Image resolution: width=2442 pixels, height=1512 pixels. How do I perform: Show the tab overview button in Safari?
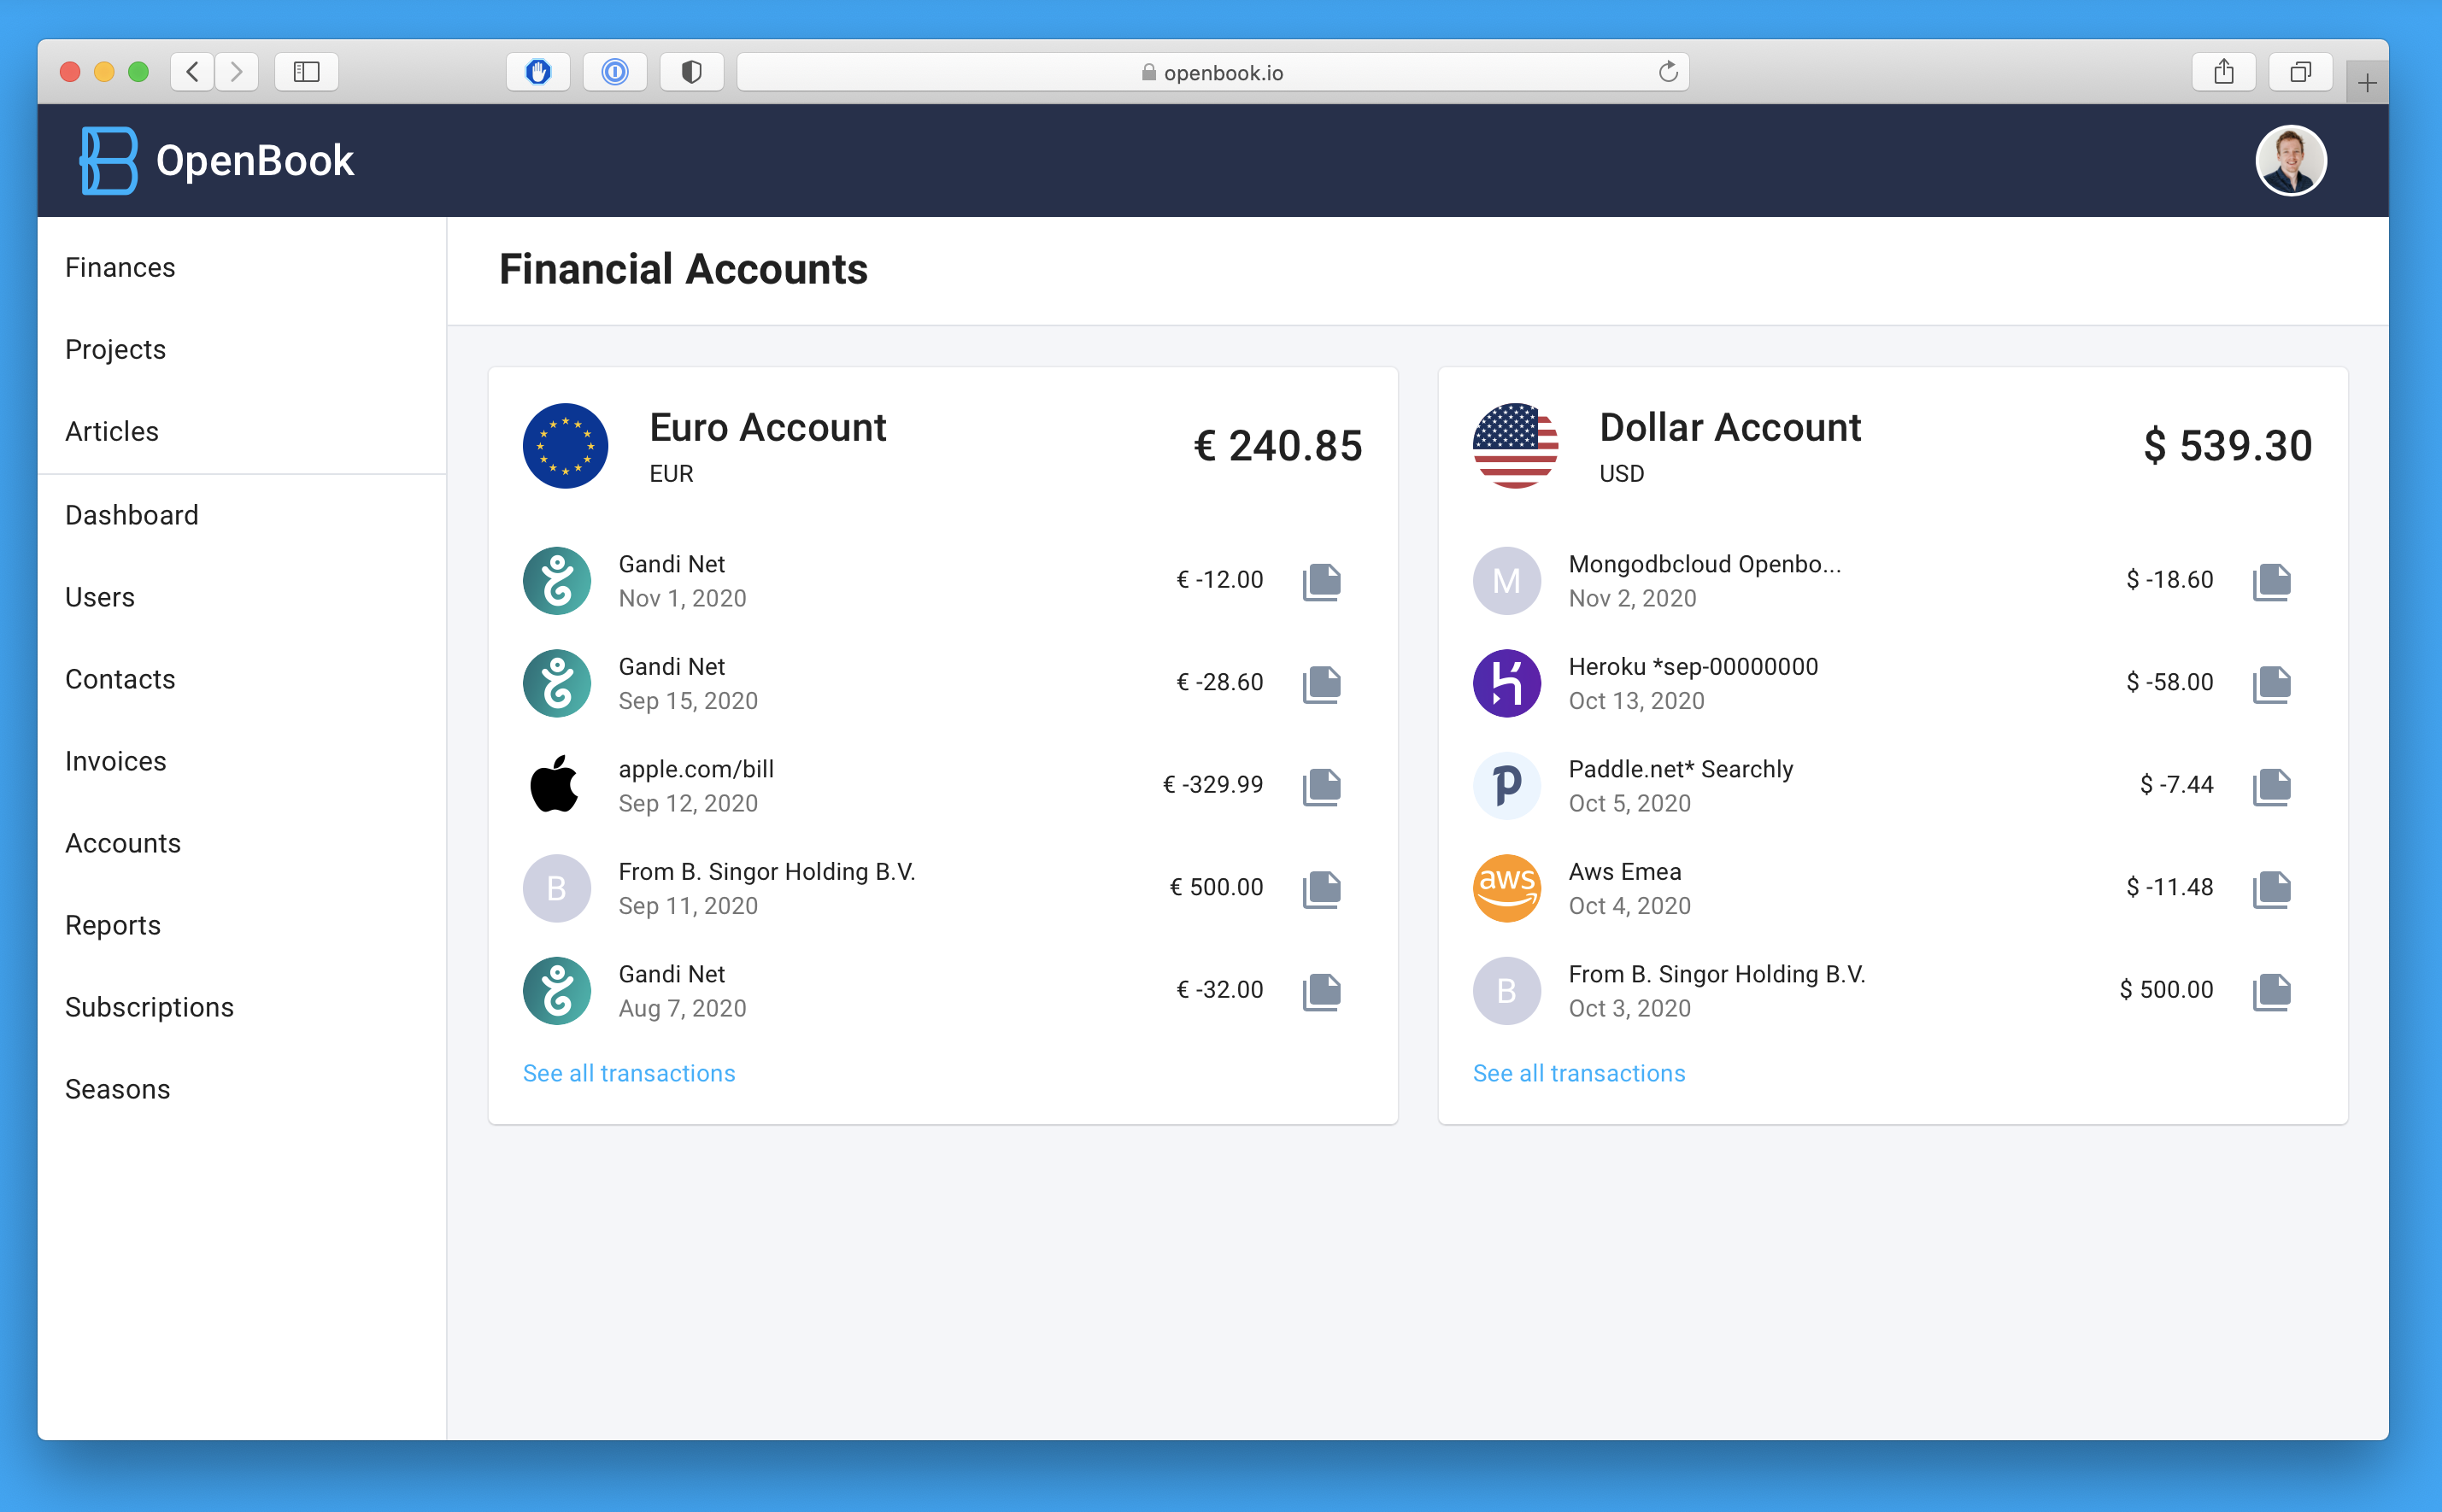coord(2300,72)
